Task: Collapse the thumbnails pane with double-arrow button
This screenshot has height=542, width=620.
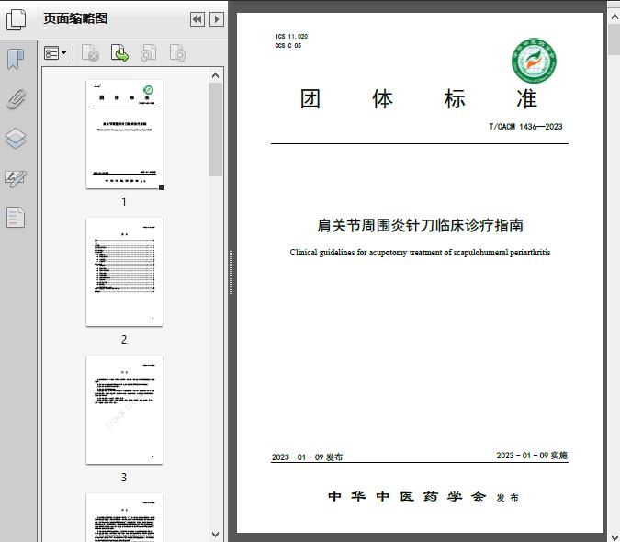Action: coord(197,19)
